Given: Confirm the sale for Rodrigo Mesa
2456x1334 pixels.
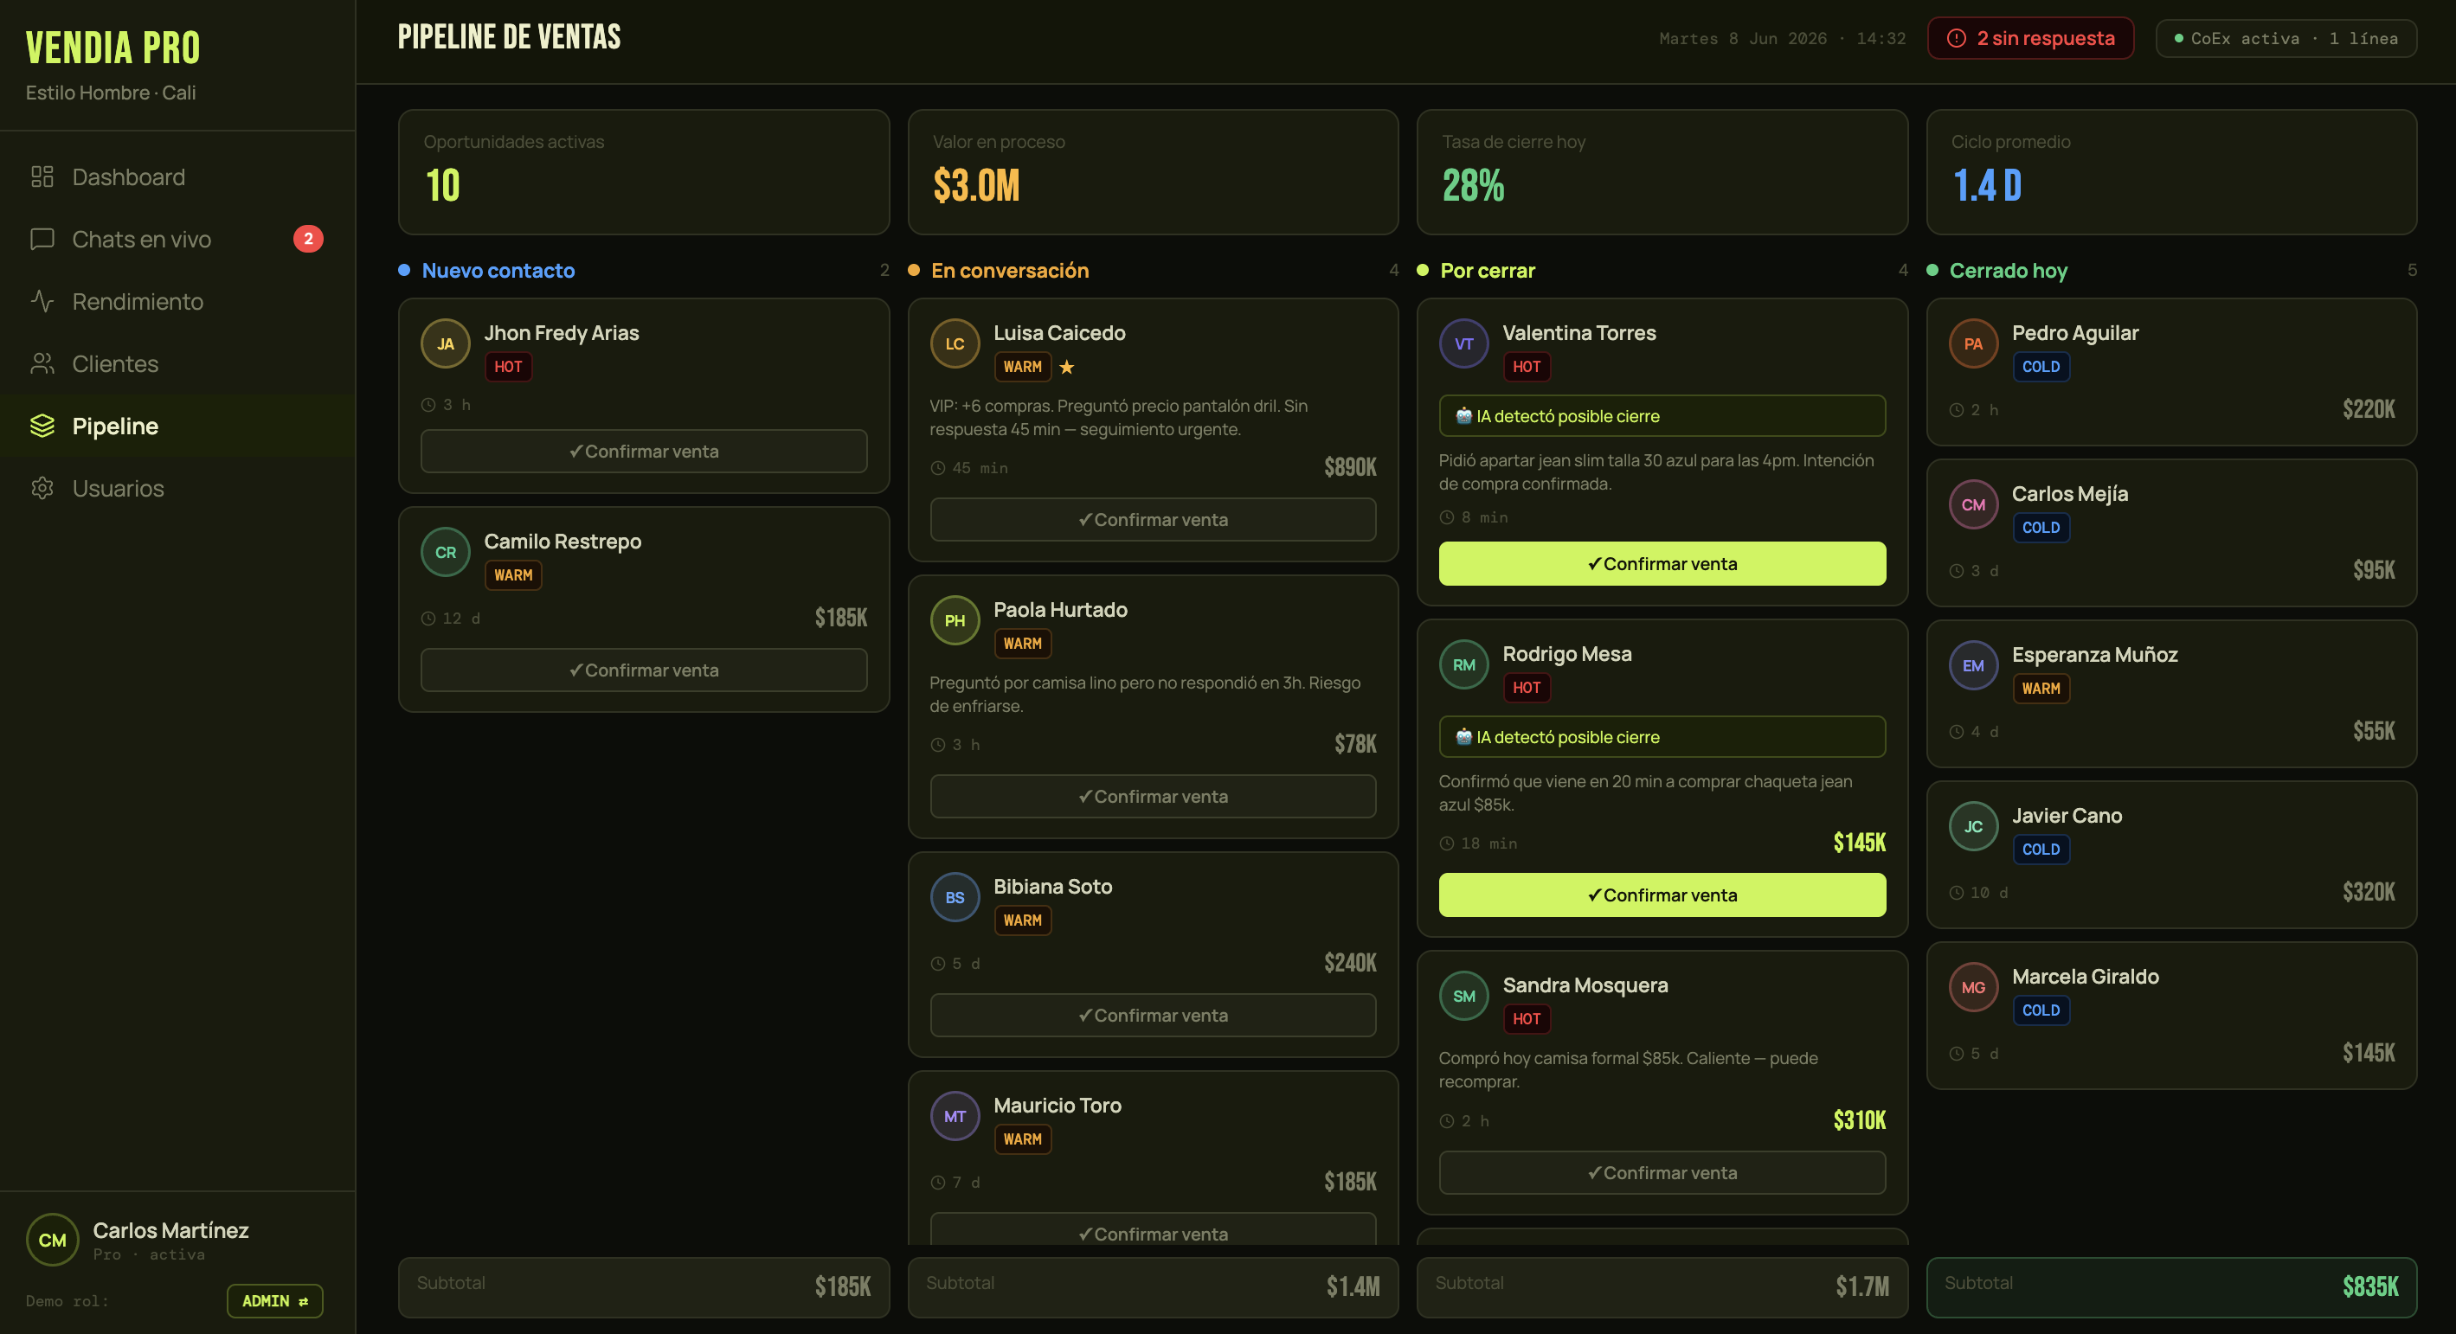Looking at the screenshot, I should click(1662, 895).
